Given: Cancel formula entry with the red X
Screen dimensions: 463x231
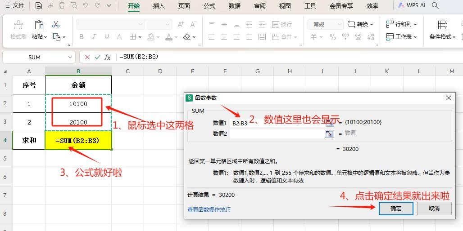Looking at the screenshot, I should [x=87, y=57].
